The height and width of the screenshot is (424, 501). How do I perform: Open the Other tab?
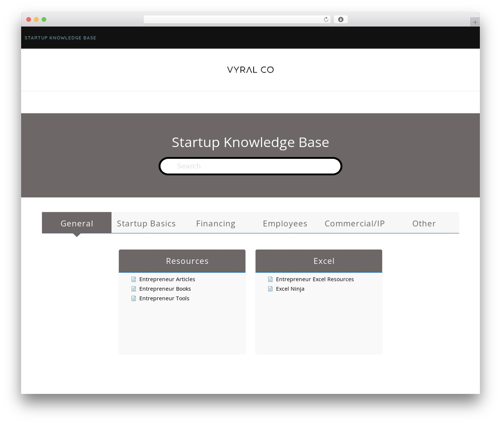coord(424,223)
